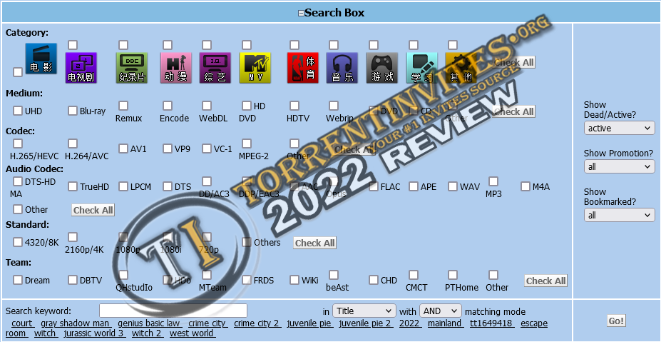Collapse the Search Box header
661x342 pixels.
(301, 13)
